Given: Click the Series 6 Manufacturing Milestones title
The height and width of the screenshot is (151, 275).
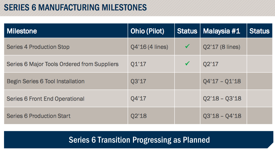Looking at the screenshot, I should tap(75, 7).
